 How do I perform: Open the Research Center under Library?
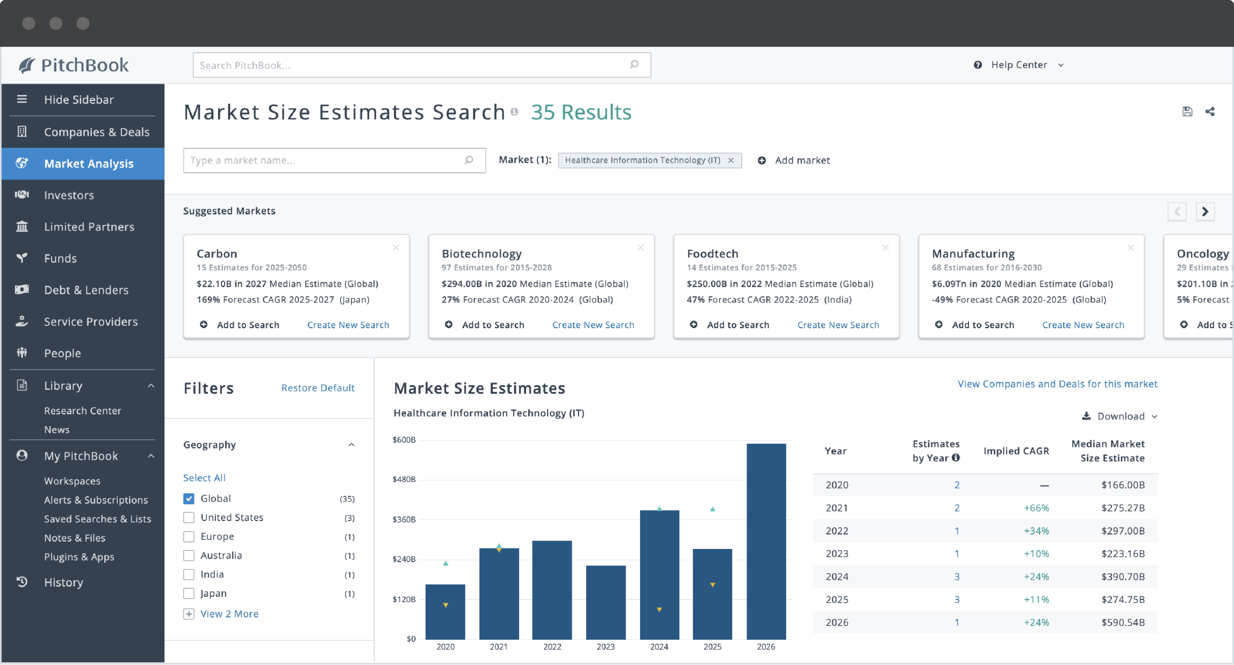[82, 410]
